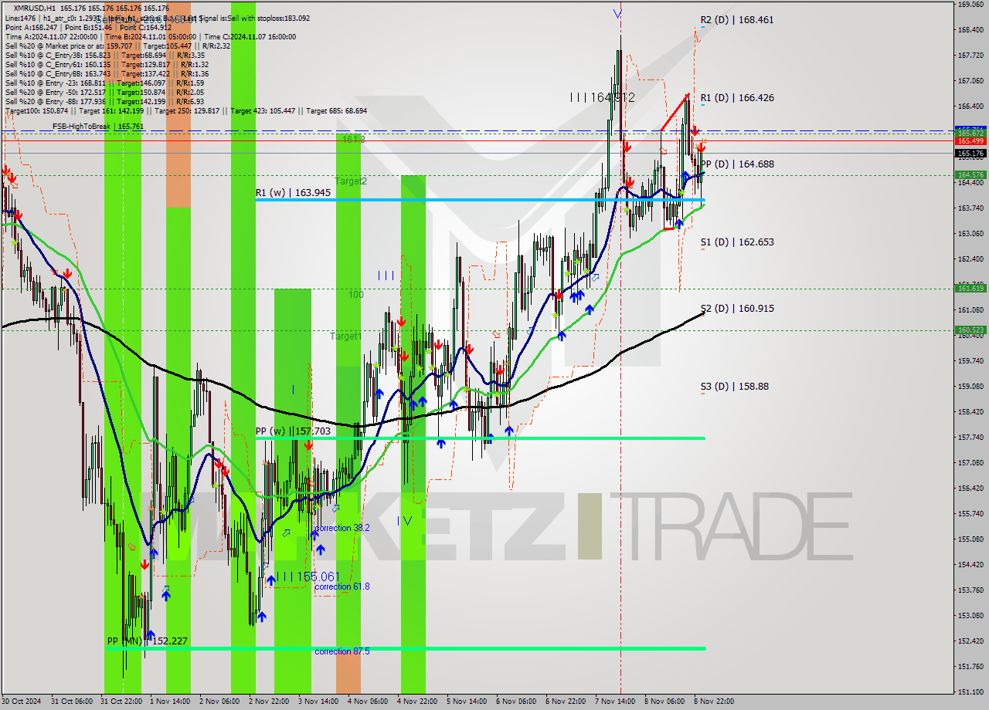
Task: Click the S2 (D) | 160.915 label
Action: [737, 309]
